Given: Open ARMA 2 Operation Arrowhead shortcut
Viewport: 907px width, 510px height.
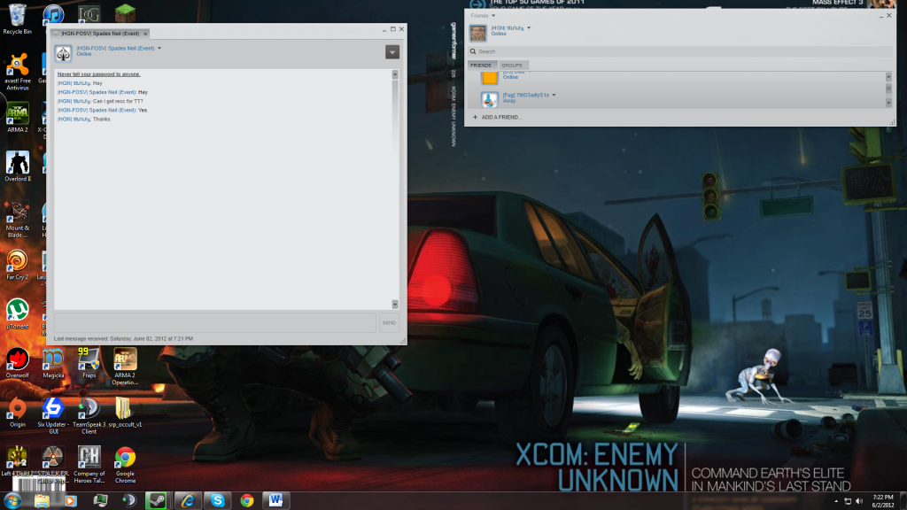Looking at the screenshot, I should point(125,367).
